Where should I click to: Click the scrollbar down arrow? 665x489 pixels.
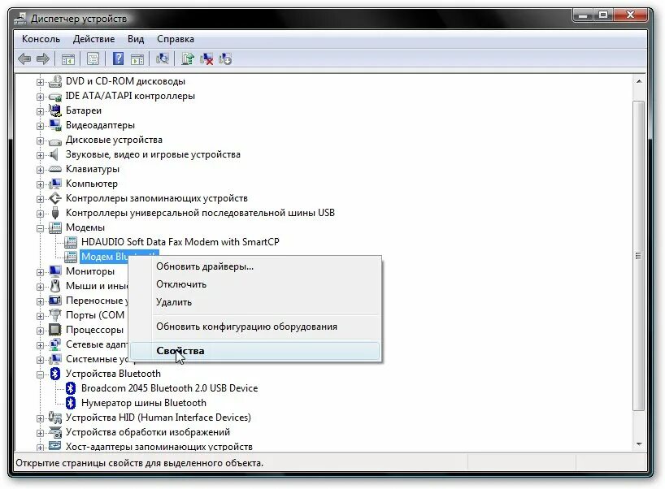639,444
